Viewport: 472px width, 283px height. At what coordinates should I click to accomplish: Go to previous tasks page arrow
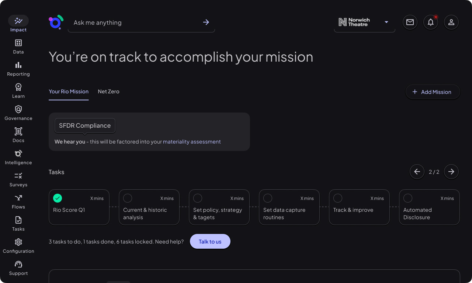click(x=417, y=172)
